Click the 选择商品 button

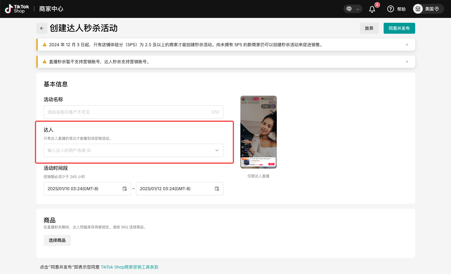(57, 240)
